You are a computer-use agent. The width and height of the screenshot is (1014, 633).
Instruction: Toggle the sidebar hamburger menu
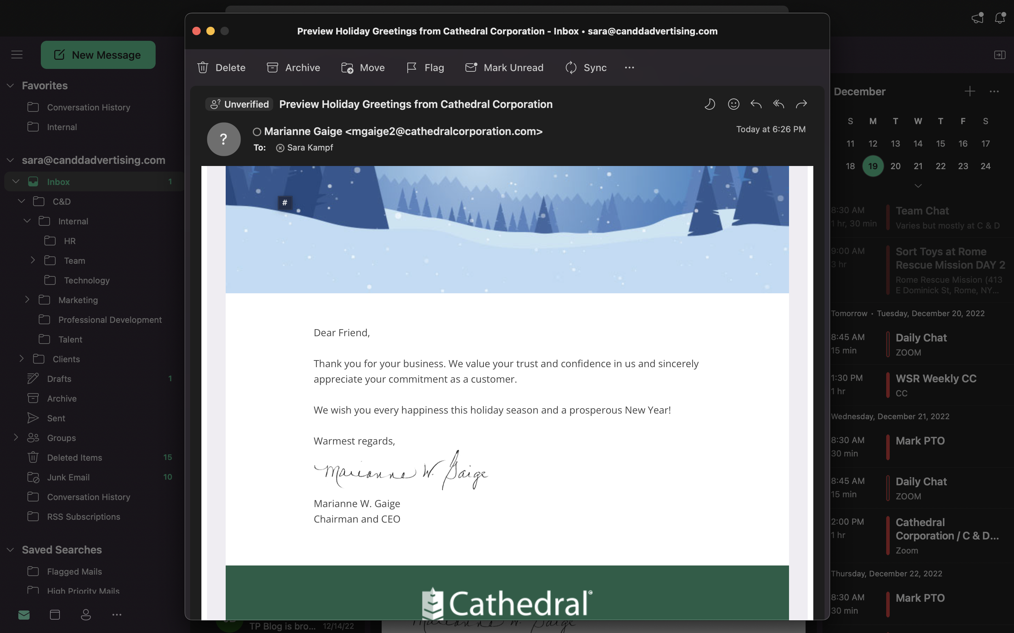point(17,55)
